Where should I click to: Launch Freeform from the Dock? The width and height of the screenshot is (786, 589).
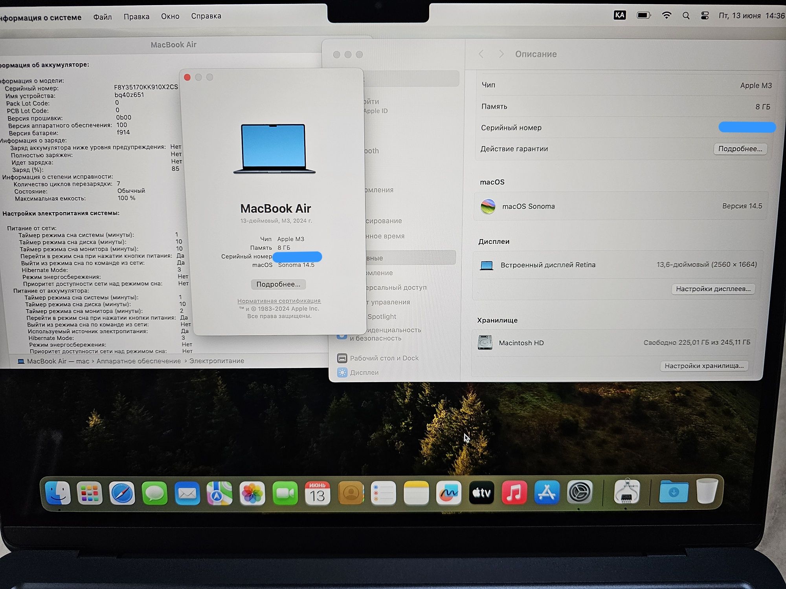(449, 493)
